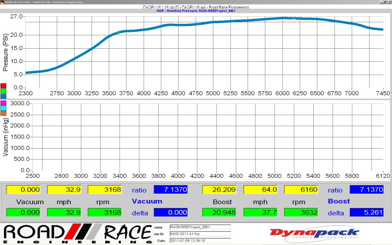Click the green cursor marker on pressure curve
This screenshot has height=245, width=392.
[118, 32]
